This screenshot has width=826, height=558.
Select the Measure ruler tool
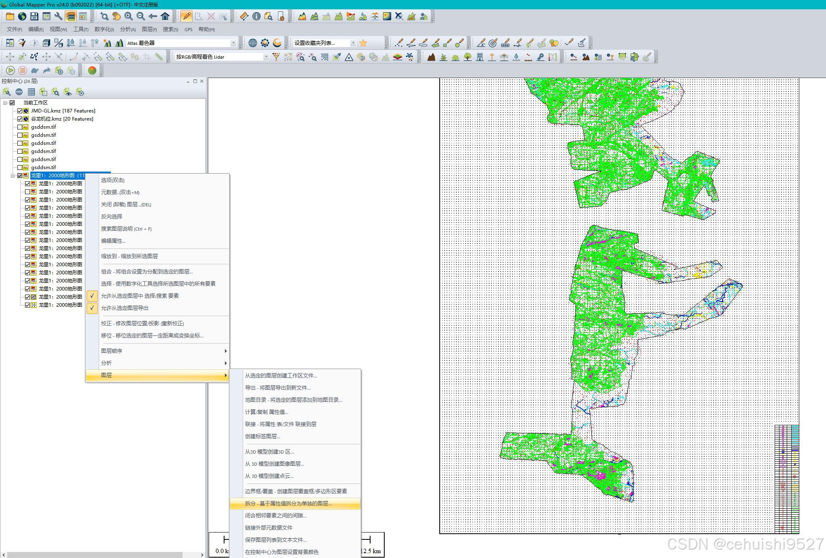(x=244, y=16)
